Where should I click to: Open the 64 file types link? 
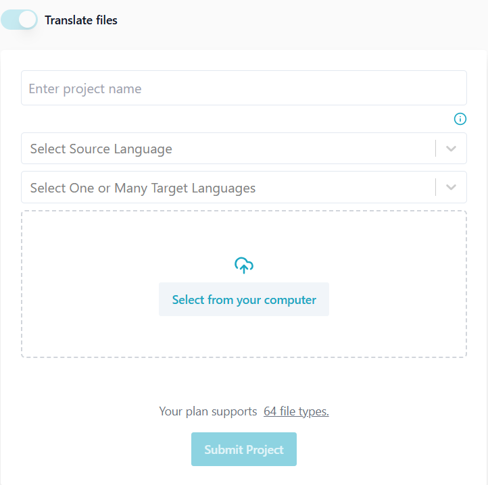(296, 411)
